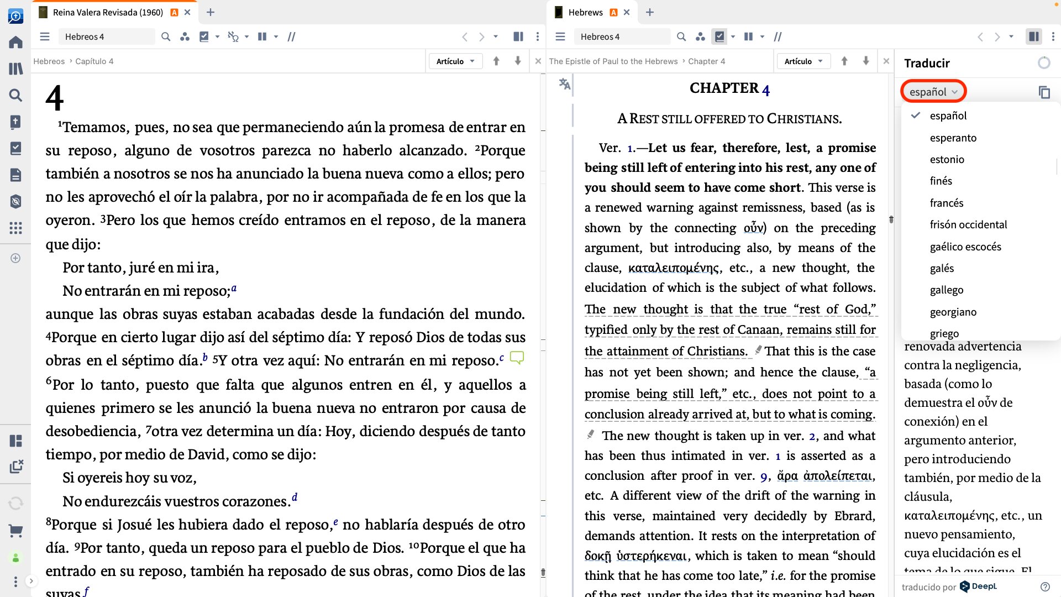Toggle visual filters checkbox in Hebrews commentary toolbar
Screen dimensions: 1061x597
719,36
